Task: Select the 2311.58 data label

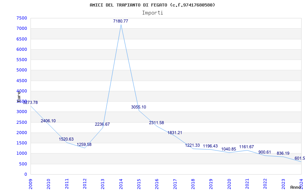Action: tap(156, 123)
